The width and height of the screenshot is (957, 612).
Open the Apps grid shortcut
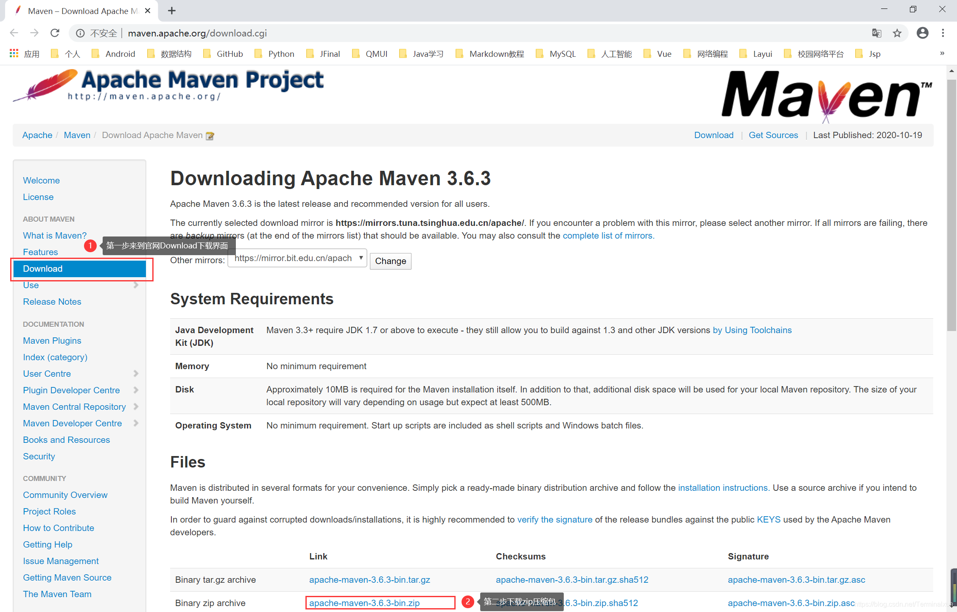pos(24,54)
